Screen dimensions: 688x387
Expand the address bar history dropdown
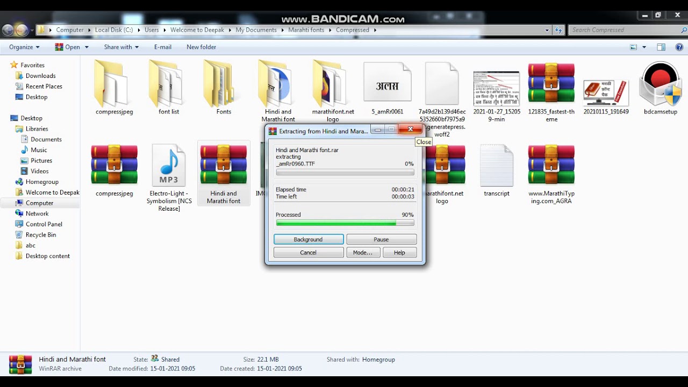point(547,30)
